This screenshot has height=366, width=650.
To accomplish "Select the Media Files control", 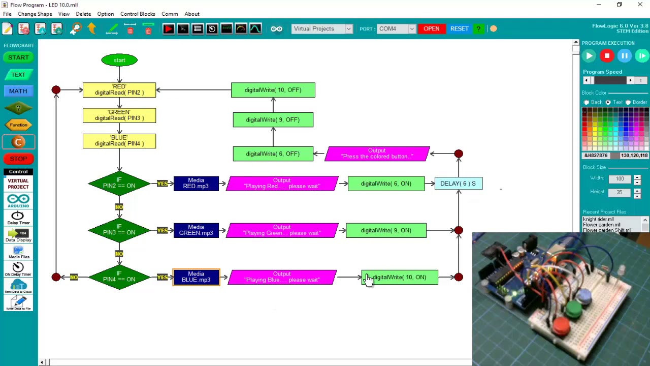I will click(x=18, y=253).
